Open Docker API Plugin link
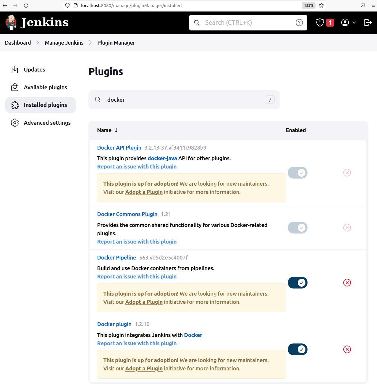The height and width of the screenshot is (389, 377). click(x=119, y=148)
